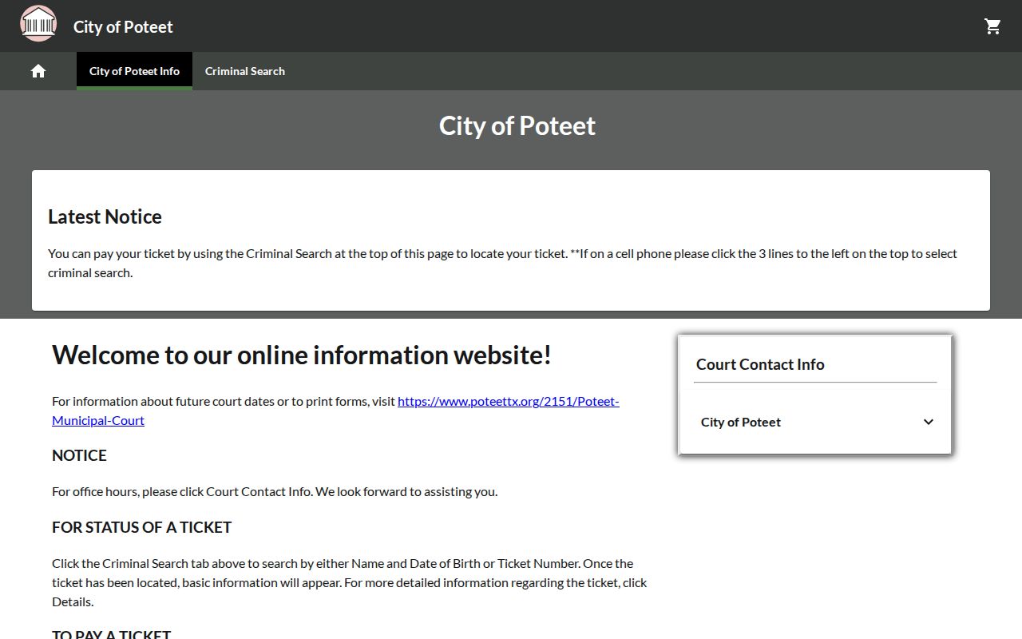This screenshot has height=639, width=1022.
Task: Click the office hours notice sentence
Action: point(275,491)
